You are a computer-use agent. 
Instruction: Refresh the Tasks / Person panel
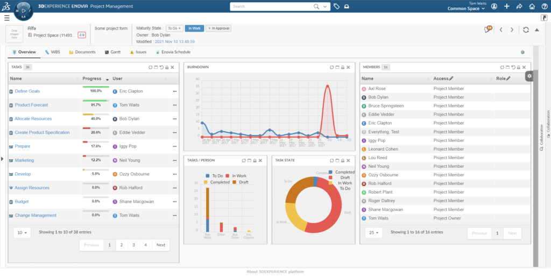244,160
